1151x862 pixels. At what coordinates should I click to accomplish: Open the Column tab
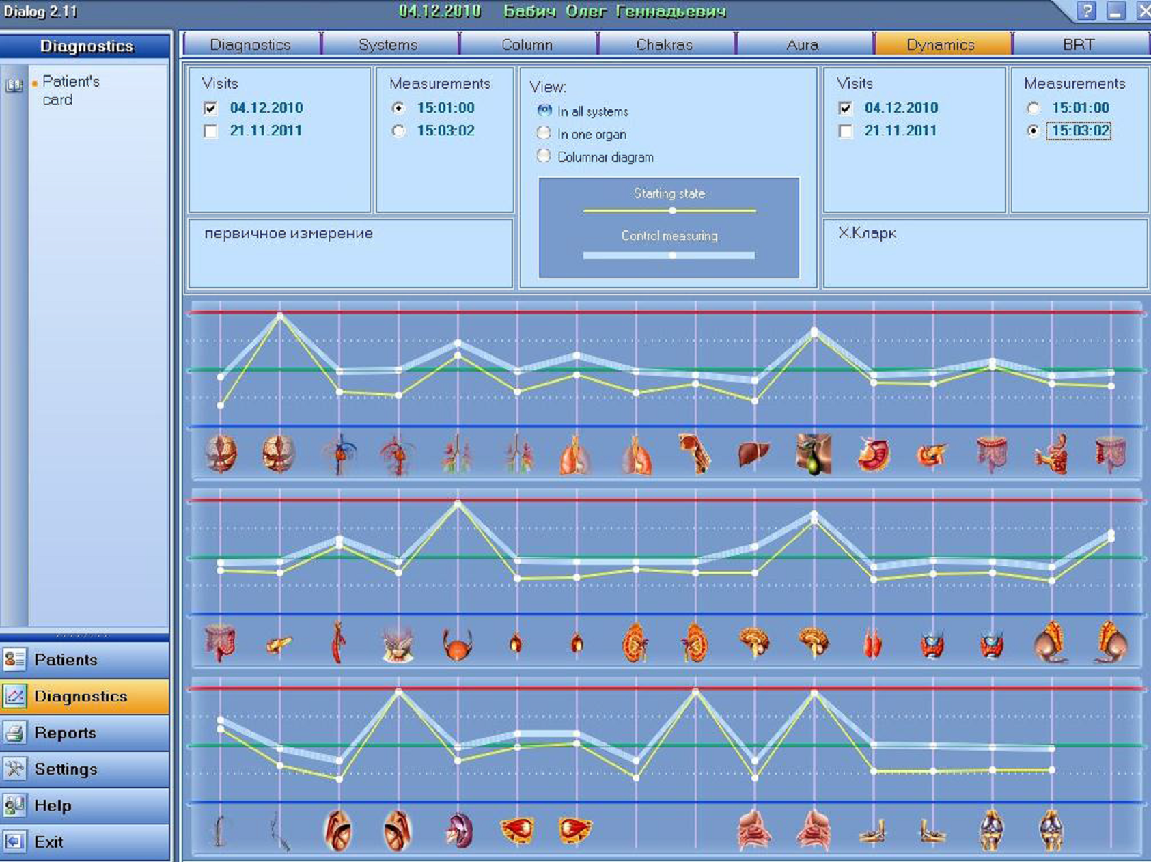point(526,44)
